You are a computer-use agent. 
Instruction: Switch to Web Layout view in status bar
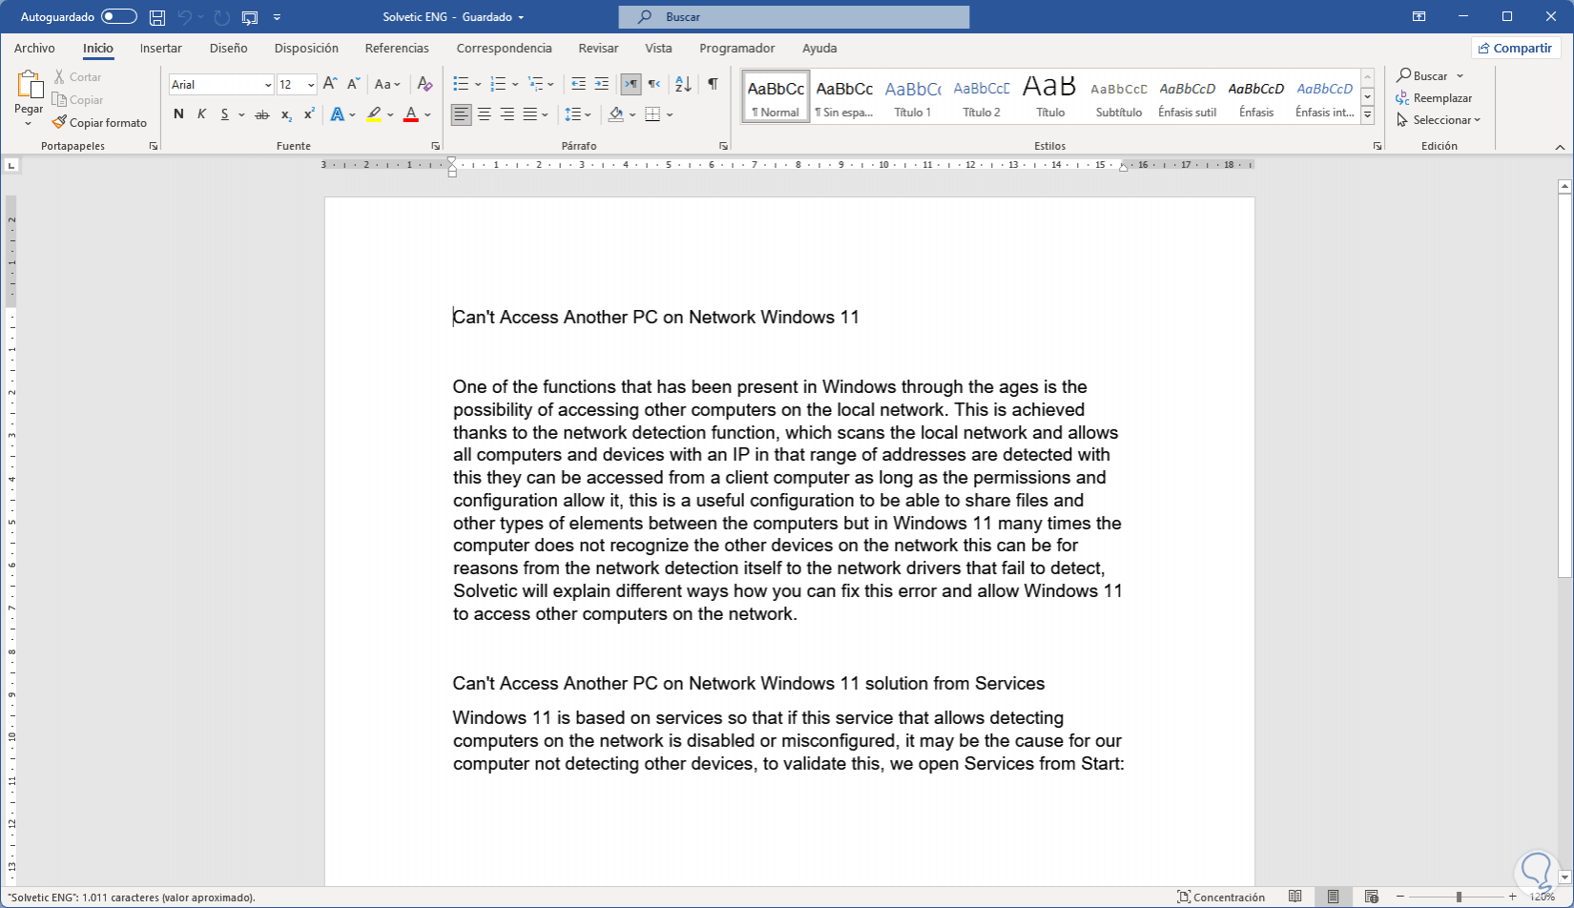[1371, 897]
